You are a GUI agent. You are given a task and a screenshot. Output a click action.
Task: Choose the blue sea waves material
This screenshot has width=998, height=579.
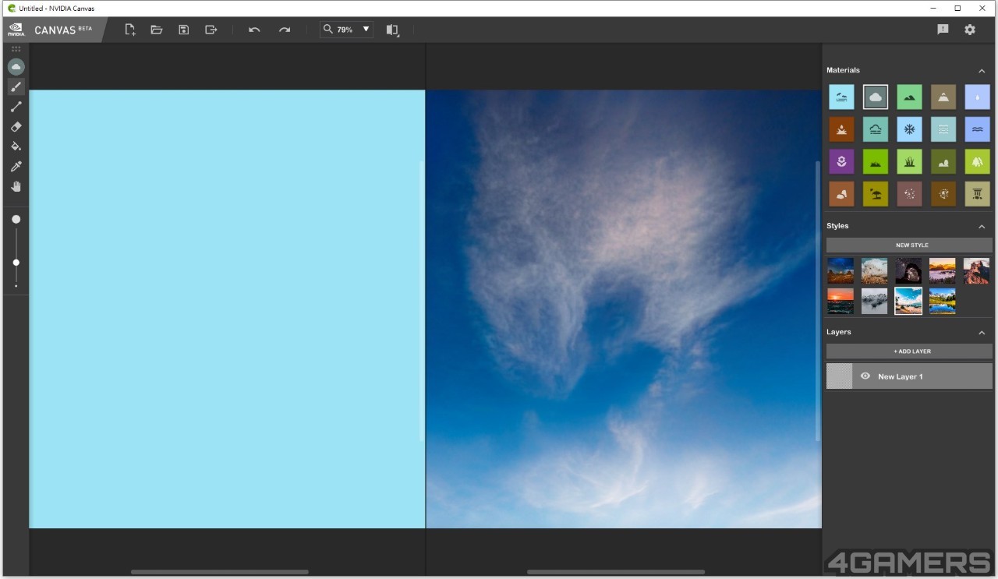pos(978,129)
